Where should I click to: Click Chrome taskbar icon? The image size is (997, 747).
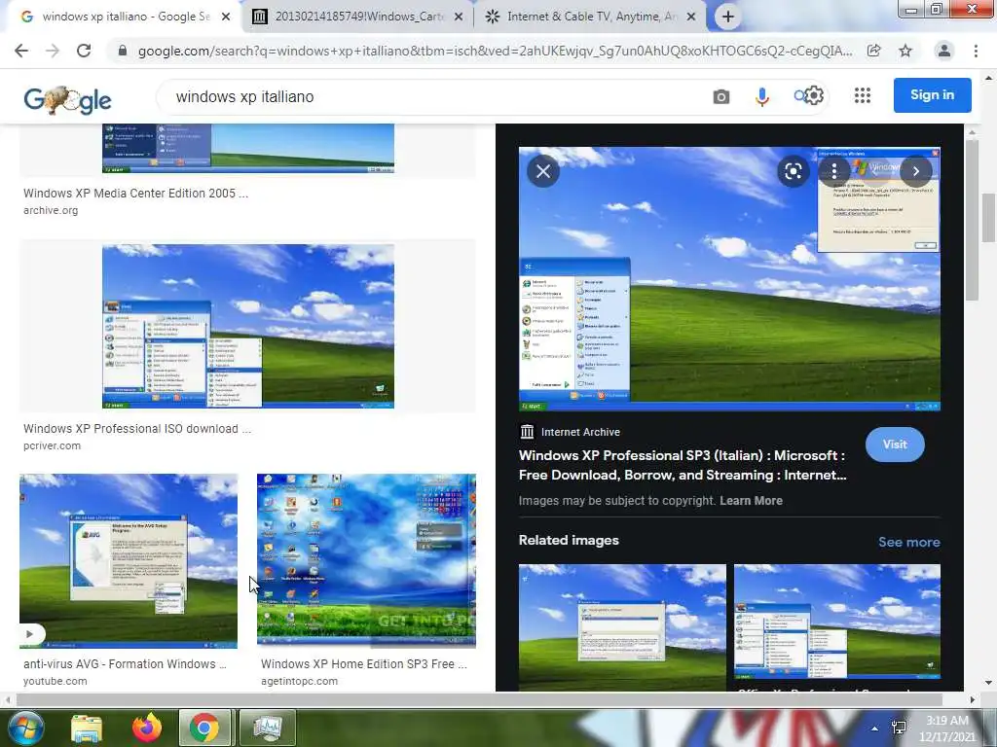pos(204,728)
